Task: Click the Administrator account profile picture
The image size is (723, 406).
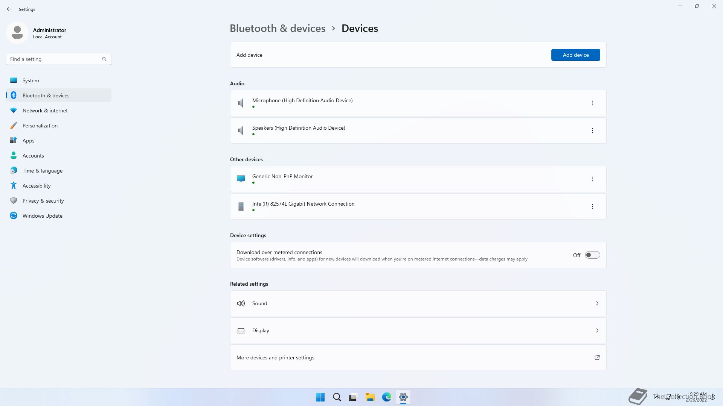Action: 17,33
